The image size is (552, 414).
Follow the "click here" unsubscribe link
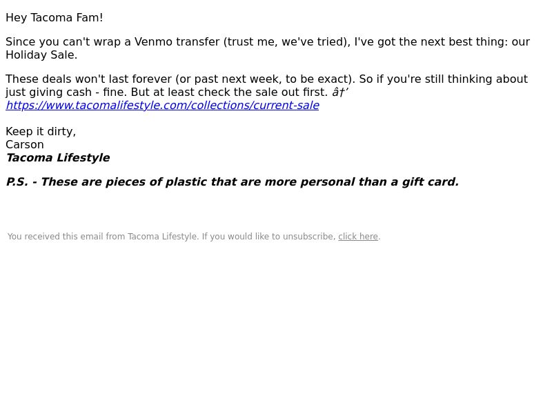pos(358,237)
